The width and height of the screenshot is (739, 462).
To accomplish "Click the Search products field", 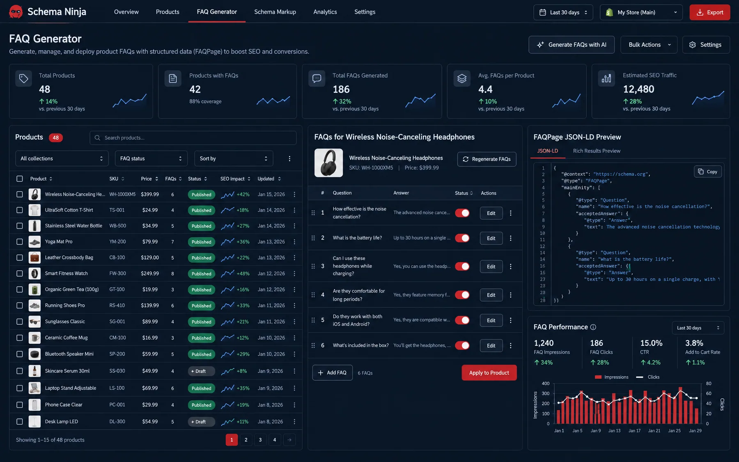I will coord(193,138).
